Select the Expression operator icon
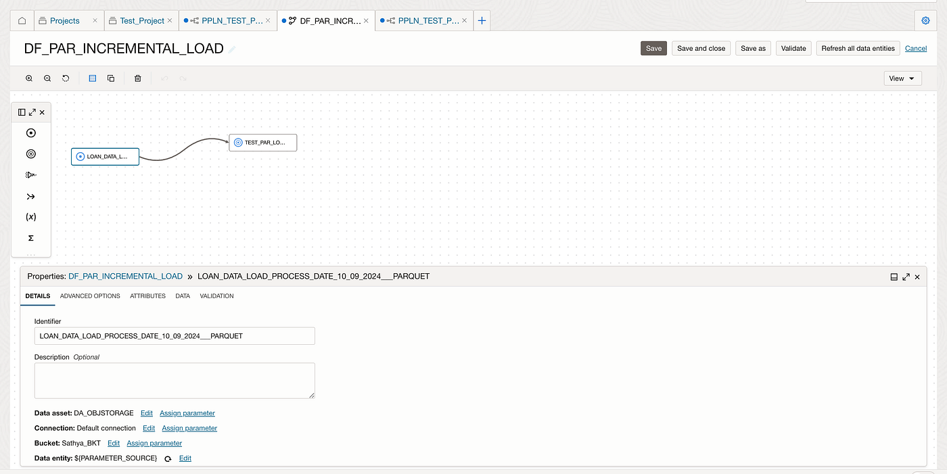 [30, 216]
